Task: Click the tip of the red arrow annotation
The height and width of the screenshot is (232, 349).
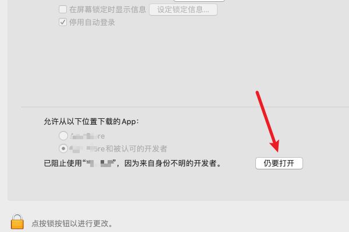Action: pyautogui.click(x=277, y=151)
